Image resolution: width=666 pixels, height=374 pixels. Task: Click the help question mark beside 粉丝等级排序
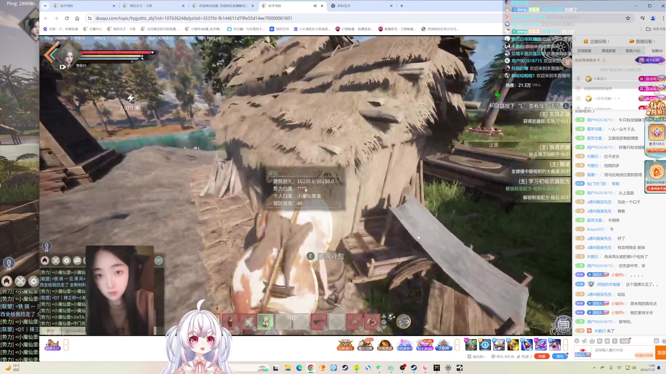[x=604, y=60]
